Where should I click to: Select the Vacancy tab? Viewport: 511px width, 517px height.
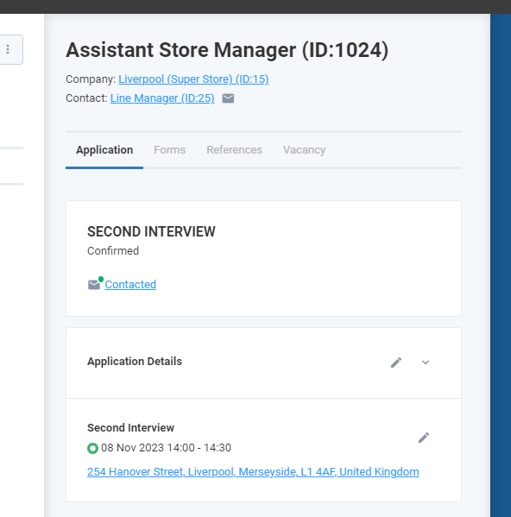pyautogui.click(x=305, y=150)
